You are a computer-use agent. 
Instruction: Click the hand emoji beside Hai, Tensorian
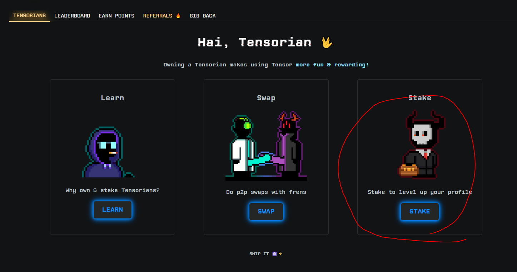tap(327, 42)
